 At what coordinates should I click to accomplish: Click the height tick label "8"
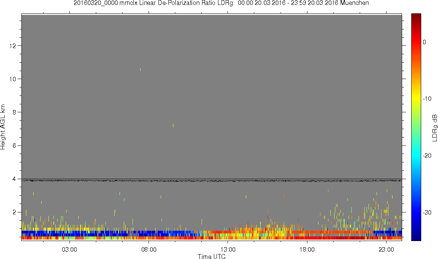[x=14, y=112]
